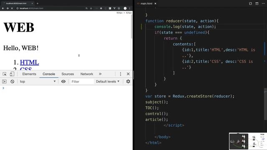Screen dimensions: 267x150
Task: Close the localhost browser tab
Action: (x=32, y=3)
